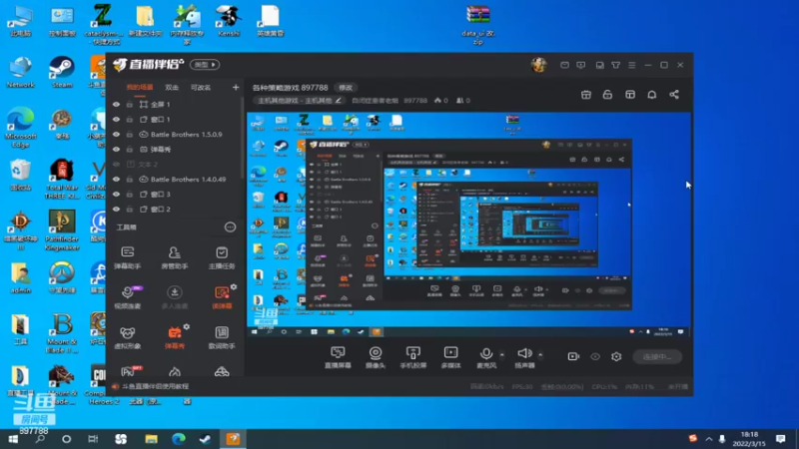Click the record video camera icon
Viewport: 799px width, 449px height.
coord(573,356)
